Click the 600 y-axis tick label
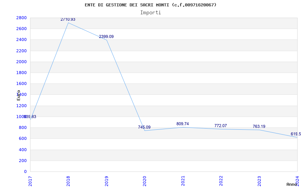The width and height of the screenshot is (301, 188). (23, 138)
